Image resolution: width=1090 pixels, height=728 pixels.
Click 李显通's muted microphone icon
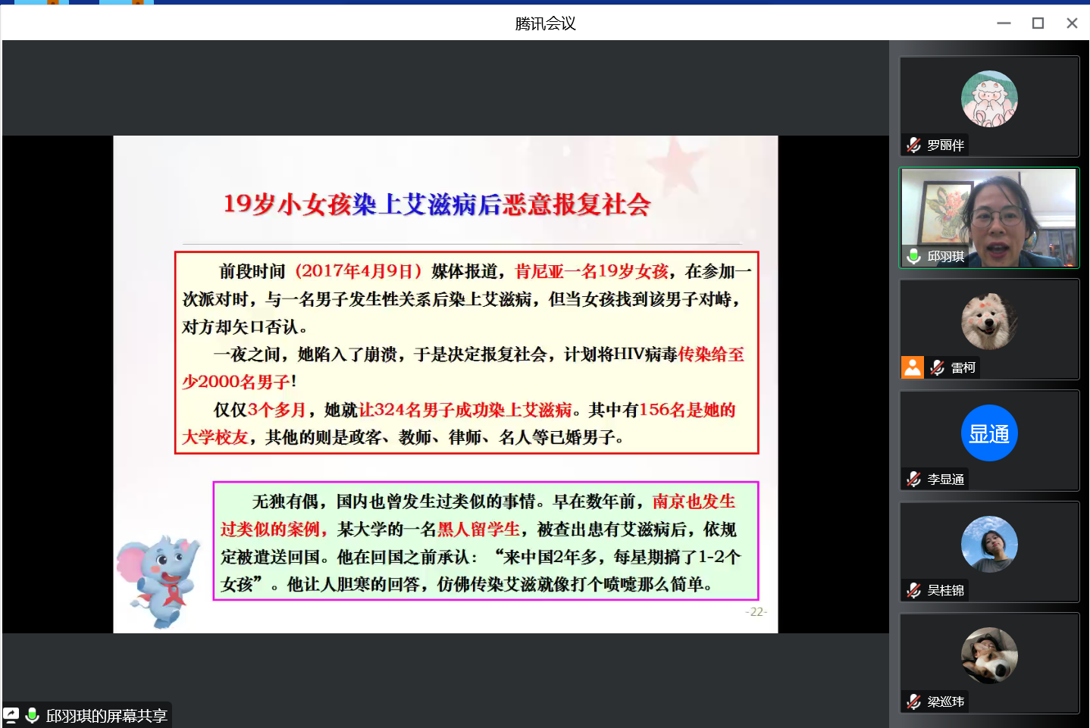[x=913, y=479]
